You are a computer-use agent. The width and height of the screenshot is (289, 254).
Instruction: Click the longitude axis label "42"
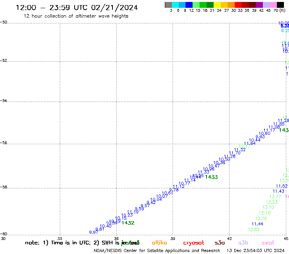click(x=229, y=238)
